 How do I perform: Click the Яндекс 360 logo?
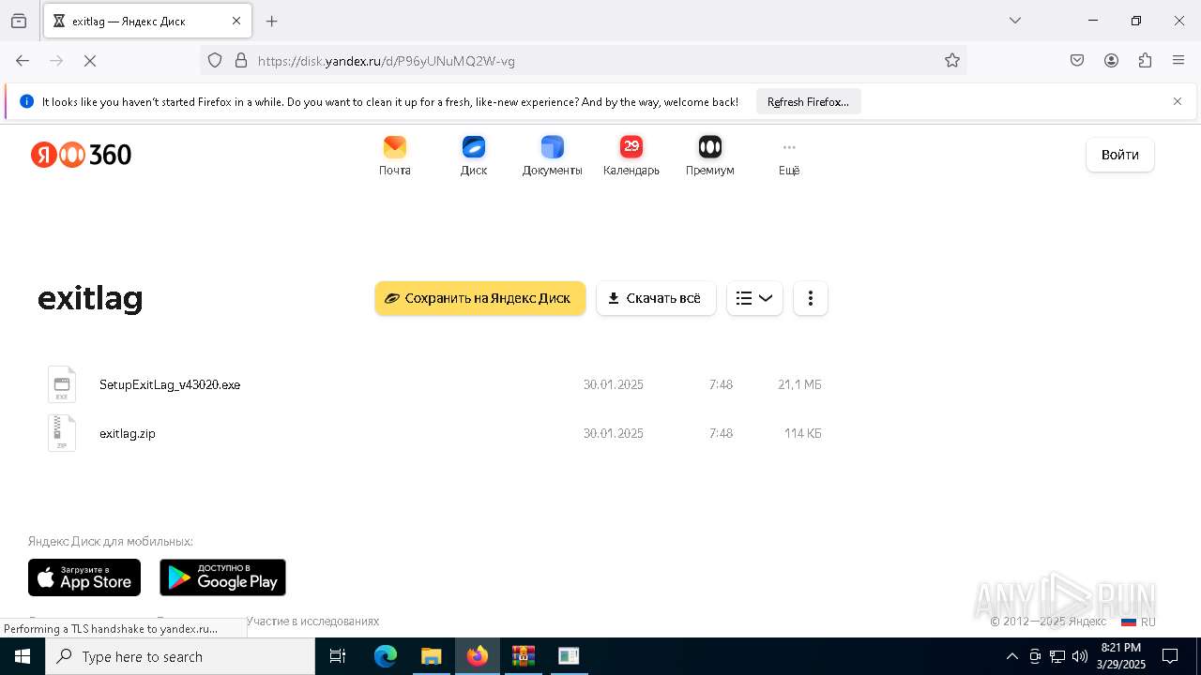(81, 155)
